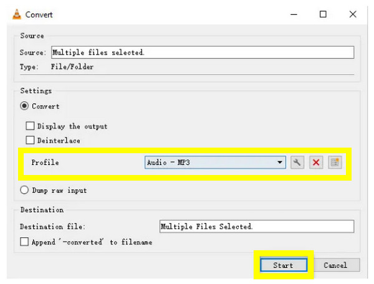Delete selected profile with red X icon
The height and width of the screenshot is (284, 374).
pyautogui.click(x=316, y=163)
